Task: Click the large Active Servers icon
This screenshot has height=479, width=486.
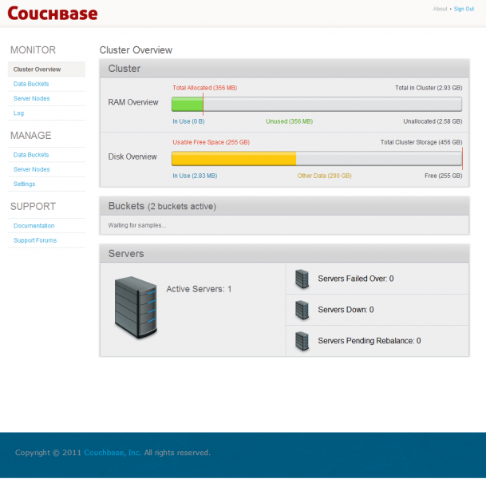Action: click(136, 307)
